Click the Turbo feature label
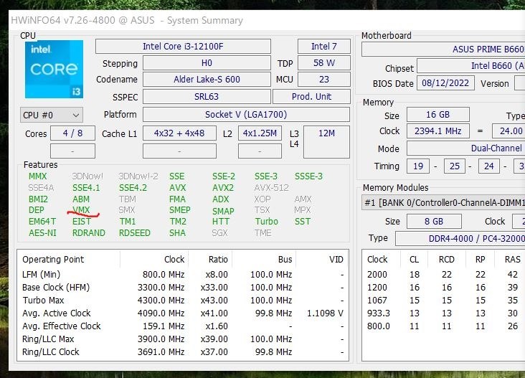 tap(267, 222)
